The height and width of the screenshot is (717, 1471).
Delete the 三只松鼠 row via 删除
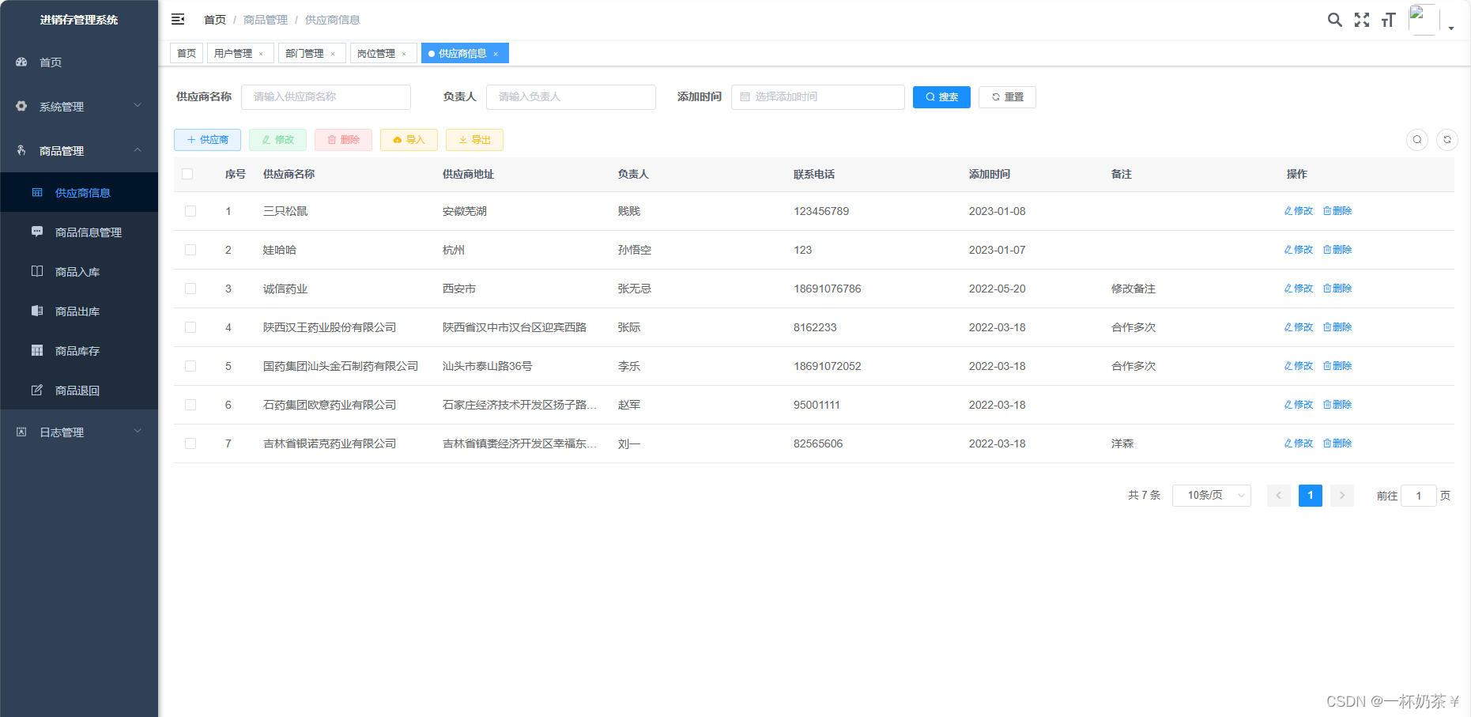tap(1337, 211)
